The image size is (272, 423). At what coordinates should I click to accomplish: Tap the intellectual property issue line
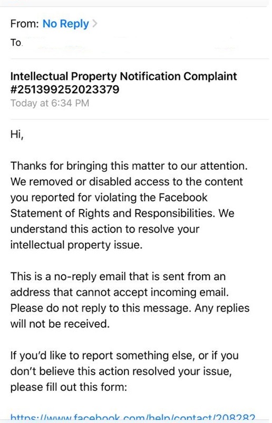(76, 245)
